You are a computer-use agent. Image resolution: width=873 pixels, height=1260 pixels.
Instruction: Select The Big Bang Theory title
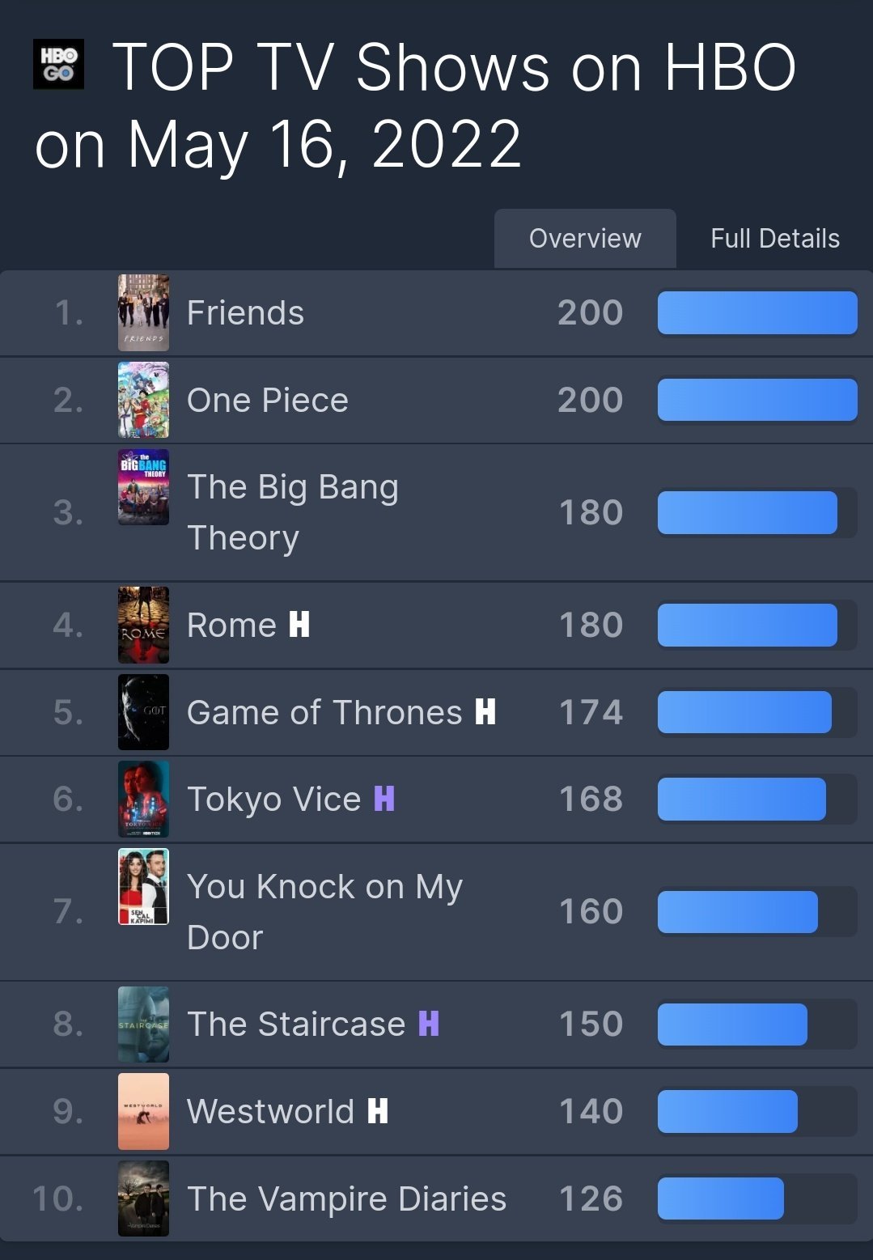[x=292, y=512]
